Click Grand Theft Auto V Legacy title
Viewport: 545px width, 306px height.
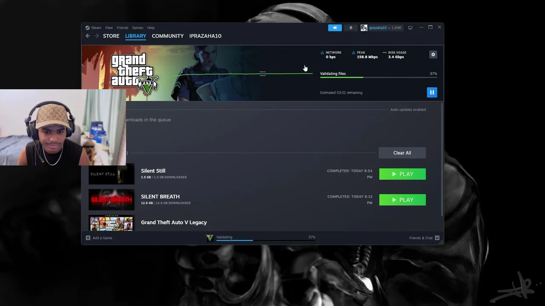tap(174, 222)
